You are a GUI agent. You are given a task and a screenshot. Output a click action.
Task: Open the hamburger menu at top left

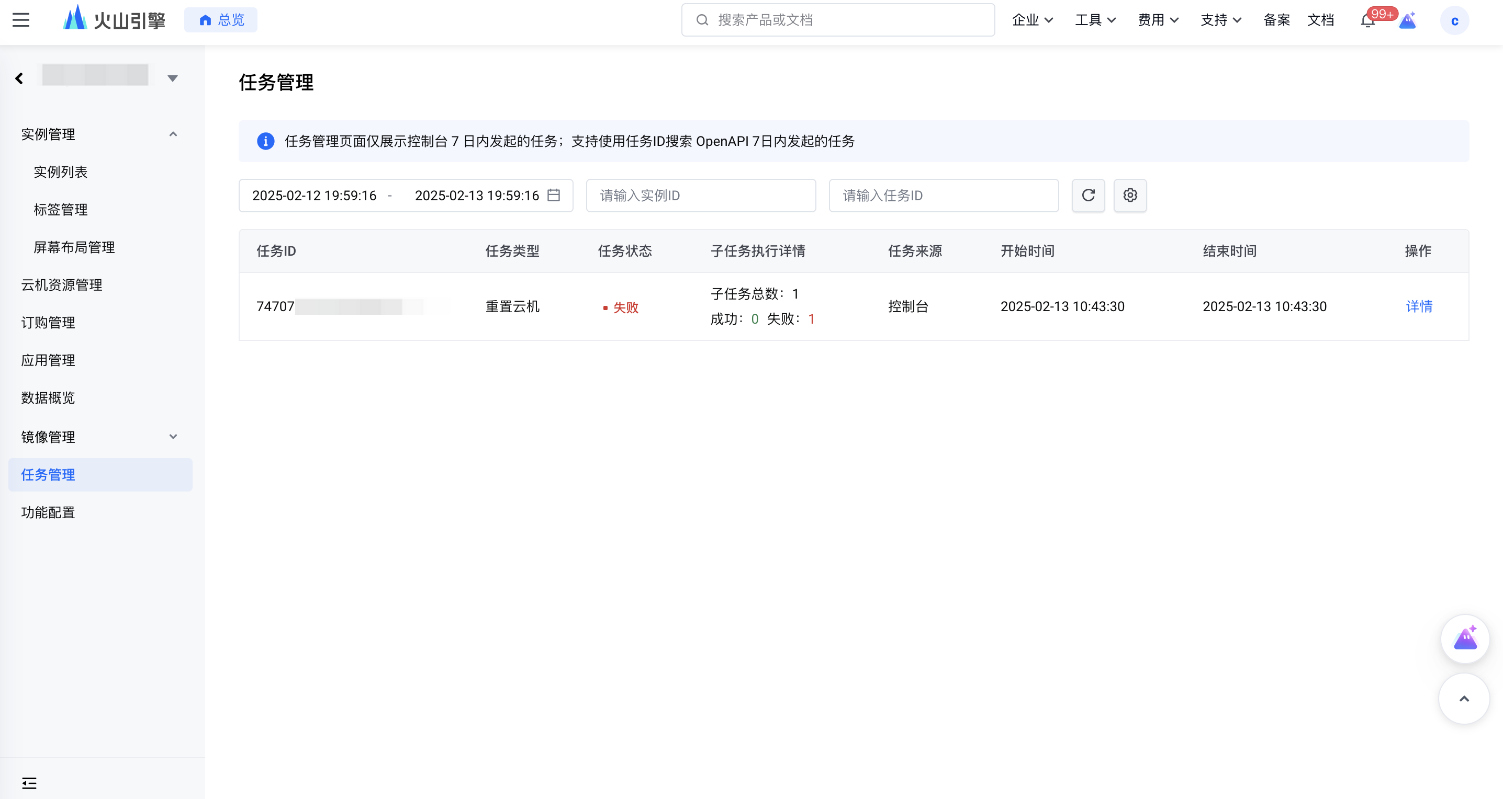tap(21, 20)
